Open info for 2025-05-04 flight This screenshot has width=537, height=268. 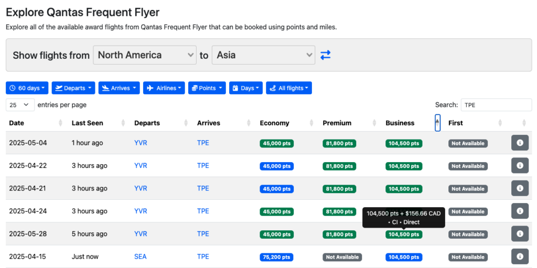pyautogui.click(x=520, y=143)
